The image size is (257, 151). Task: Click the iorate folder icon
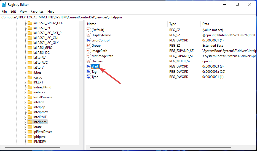point(30,127)
